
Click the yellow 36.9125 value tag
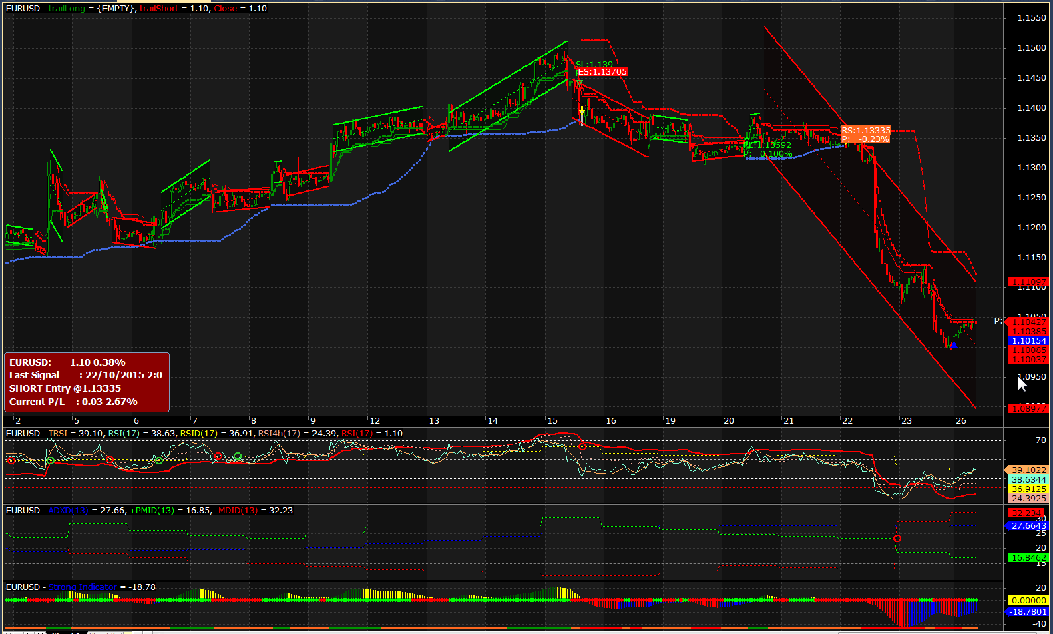pyautogui.click(x=1028, y=489)
